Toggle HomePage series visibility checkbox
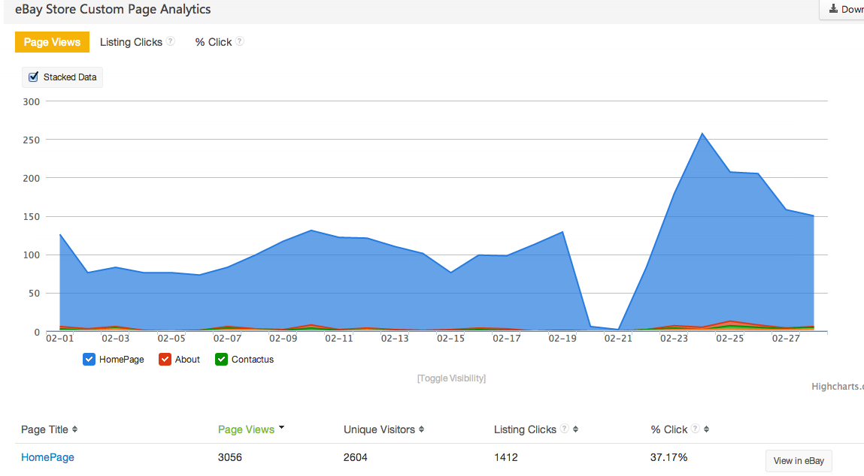 pos(89,360)
